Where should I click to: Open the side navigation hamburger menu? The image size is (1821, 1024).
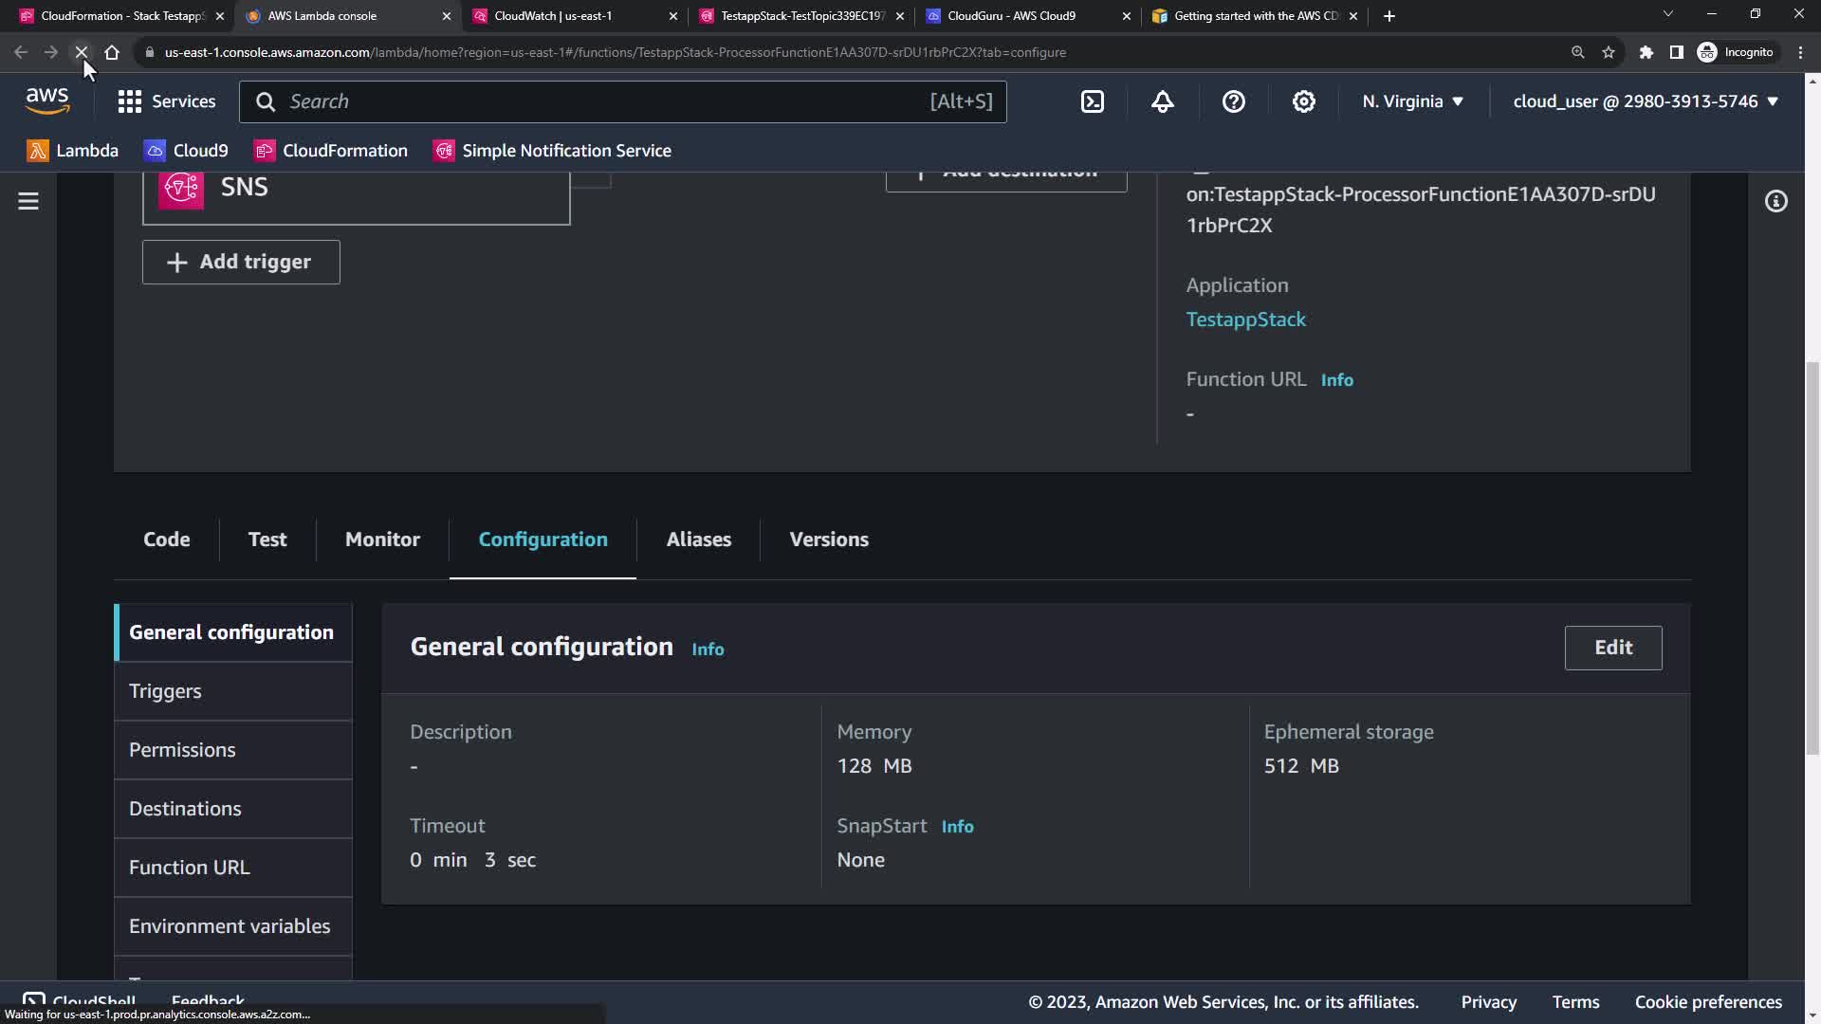tap(28, 201)
